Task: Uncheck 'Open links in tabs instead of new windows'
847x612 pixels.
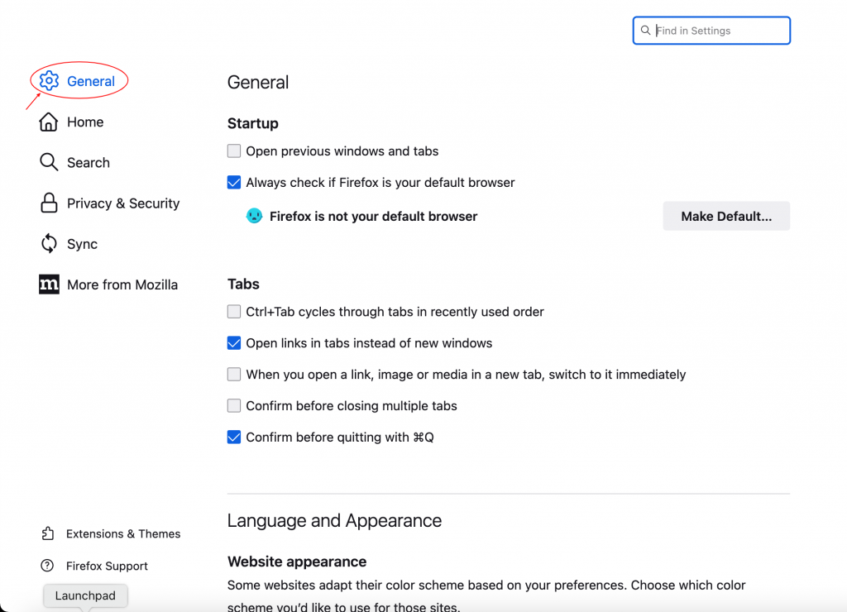Action: pos(234,343)
